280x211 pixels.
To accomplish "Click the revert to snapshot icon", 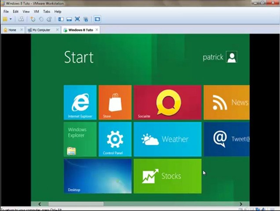I will pos(41,19).
